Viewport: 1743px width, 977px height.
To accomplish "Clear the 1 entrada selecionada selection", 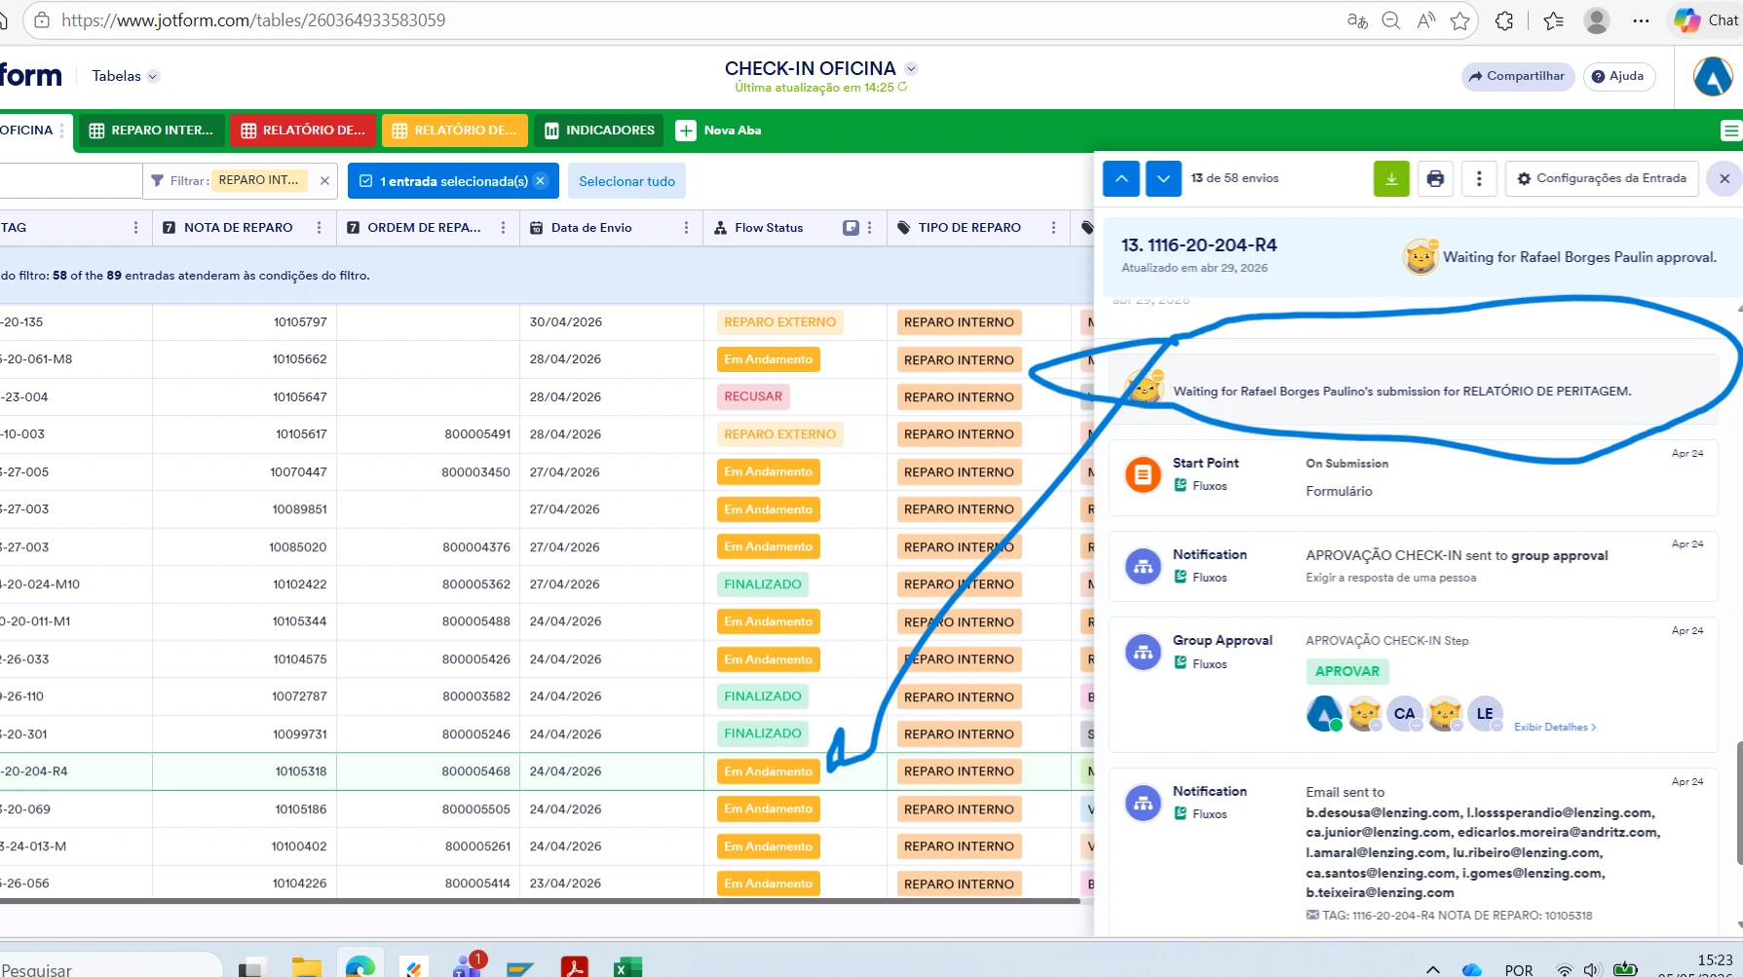I will [x=541, y=181].
